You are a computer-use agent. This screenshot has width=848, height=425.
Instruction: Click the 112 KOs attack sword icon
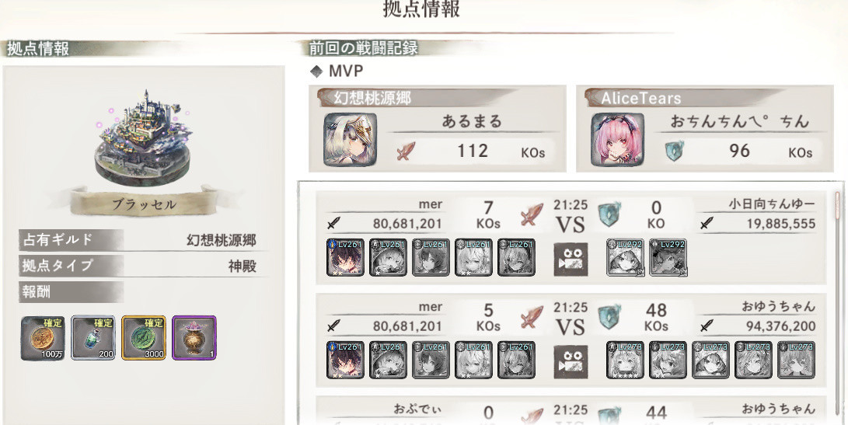407,151
